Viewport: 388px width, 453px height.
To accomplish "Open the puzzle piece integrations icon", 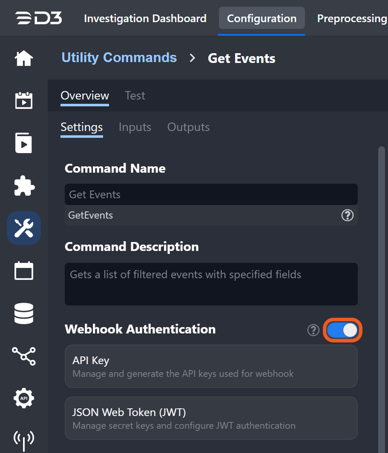I will [x=24, y=186].
